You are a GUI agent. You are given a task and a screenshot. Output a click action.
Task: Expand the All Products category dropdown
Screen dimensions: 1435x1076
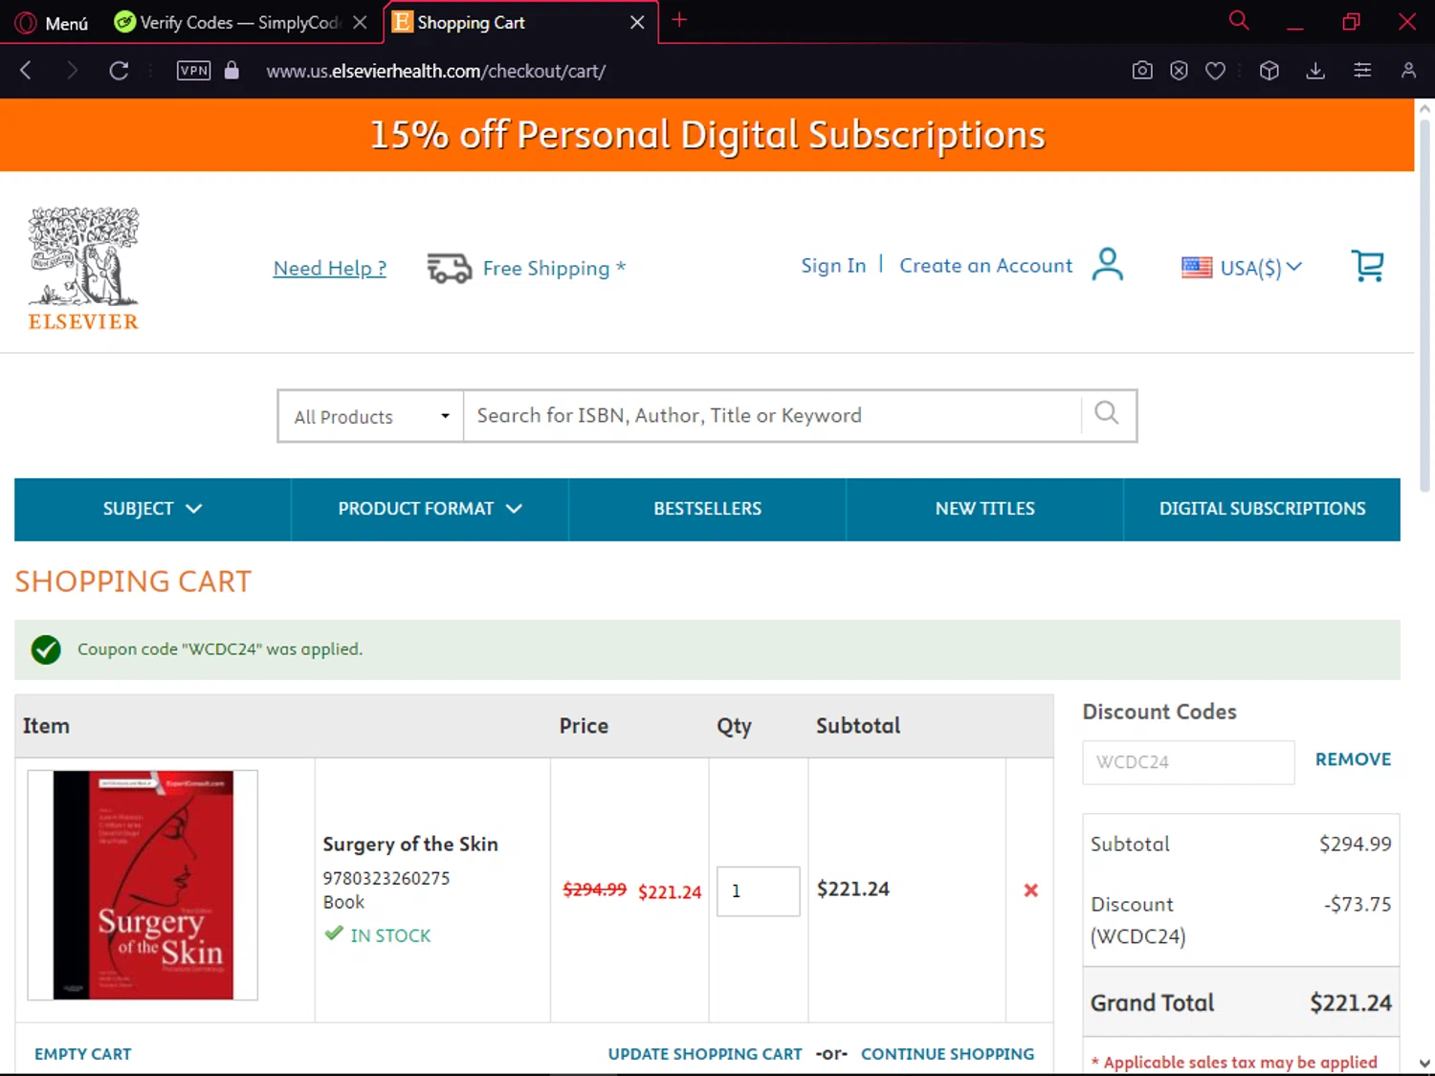[371, 416]
